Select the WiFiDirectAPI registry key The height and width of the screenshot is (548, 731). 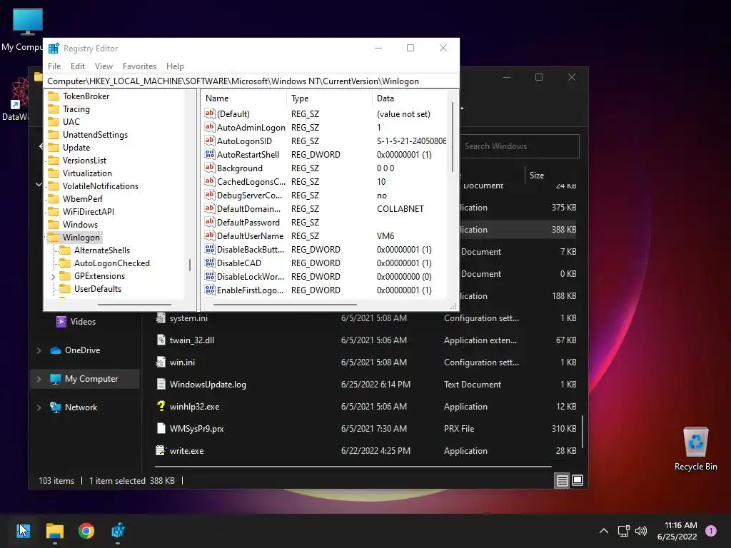[88, 211]
